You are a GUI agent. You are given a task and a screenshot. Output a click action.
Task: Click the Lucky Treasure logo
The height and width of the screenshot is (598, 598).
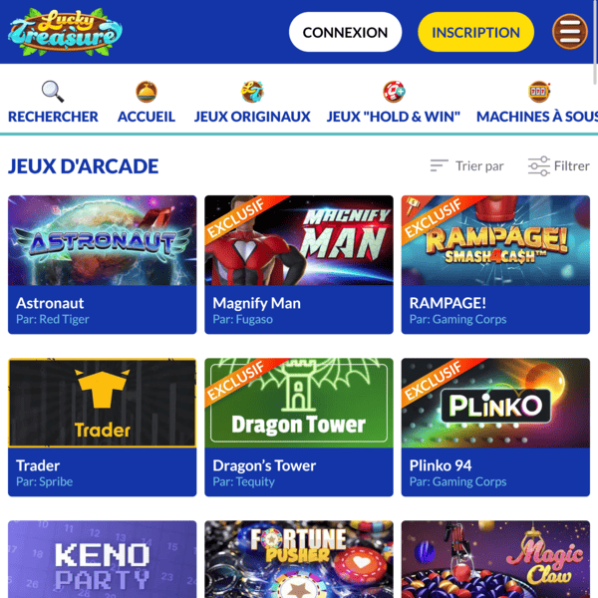click(x=65, y=32)
